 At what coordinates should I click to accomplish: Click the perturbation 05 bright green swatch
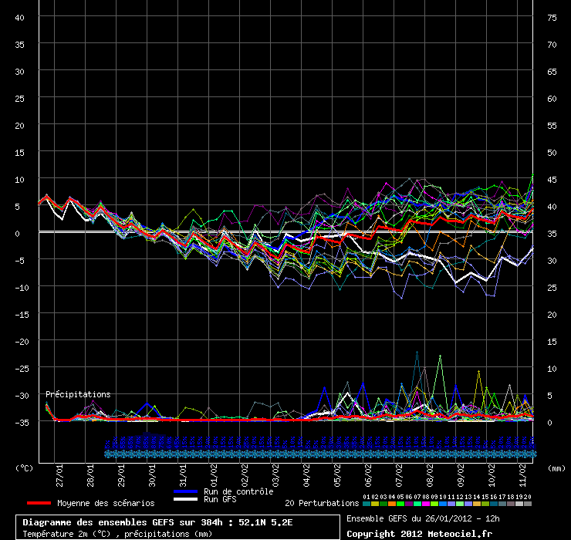(x=400, y=504)
